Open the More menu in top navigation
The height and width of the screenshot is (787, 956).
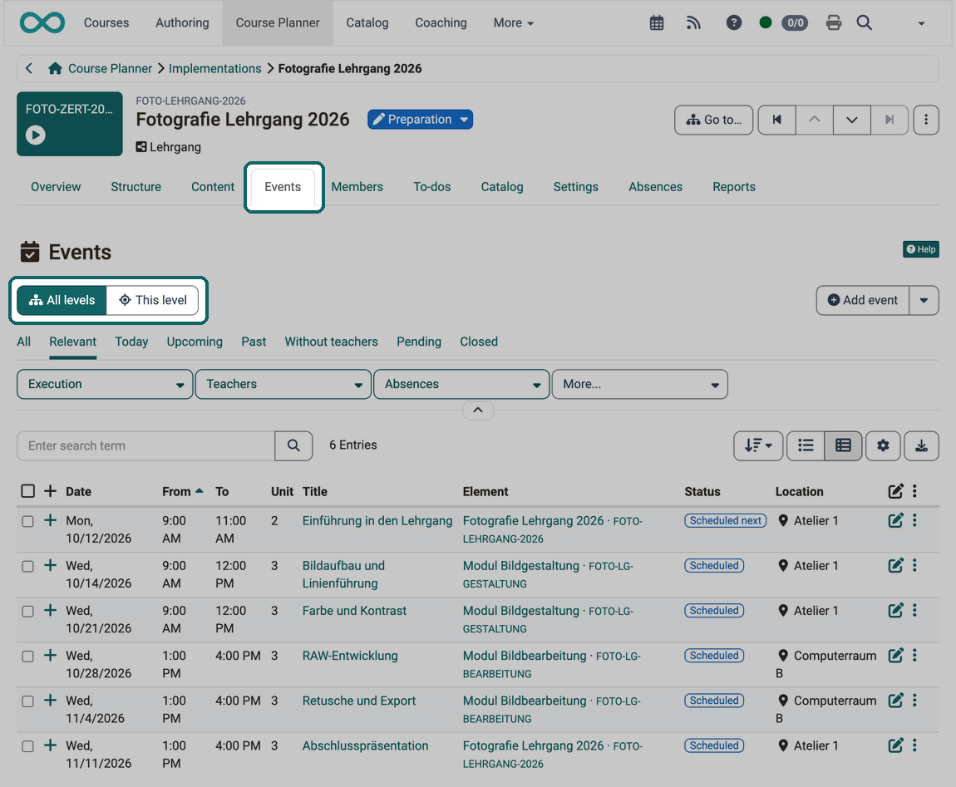[514, 22]
